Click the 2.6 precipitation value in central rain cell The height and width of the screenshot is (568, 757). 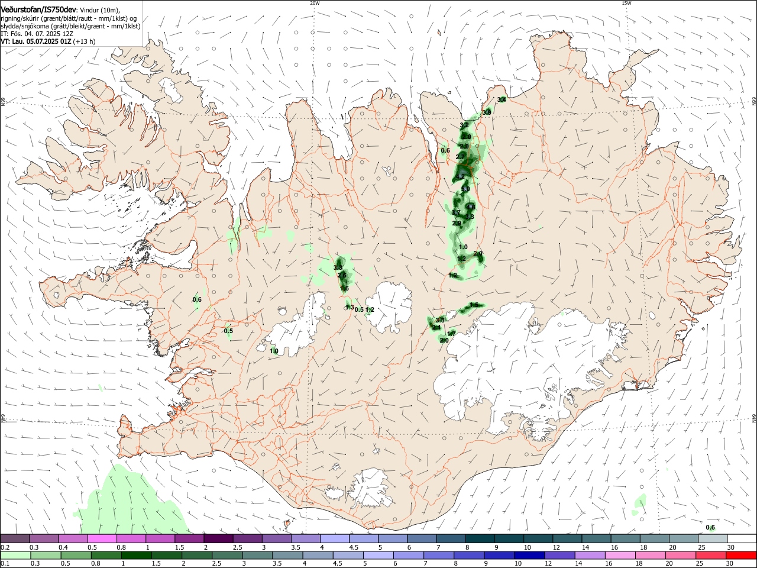click(x=342, y=276)
